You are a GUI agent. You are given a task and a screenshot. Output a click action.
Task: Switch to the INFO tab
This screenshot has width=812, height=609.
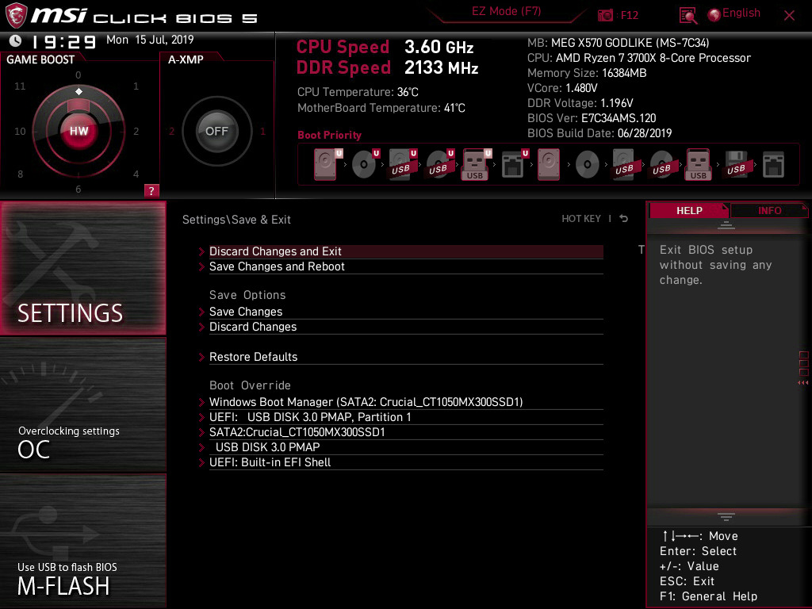coord(769,210)
